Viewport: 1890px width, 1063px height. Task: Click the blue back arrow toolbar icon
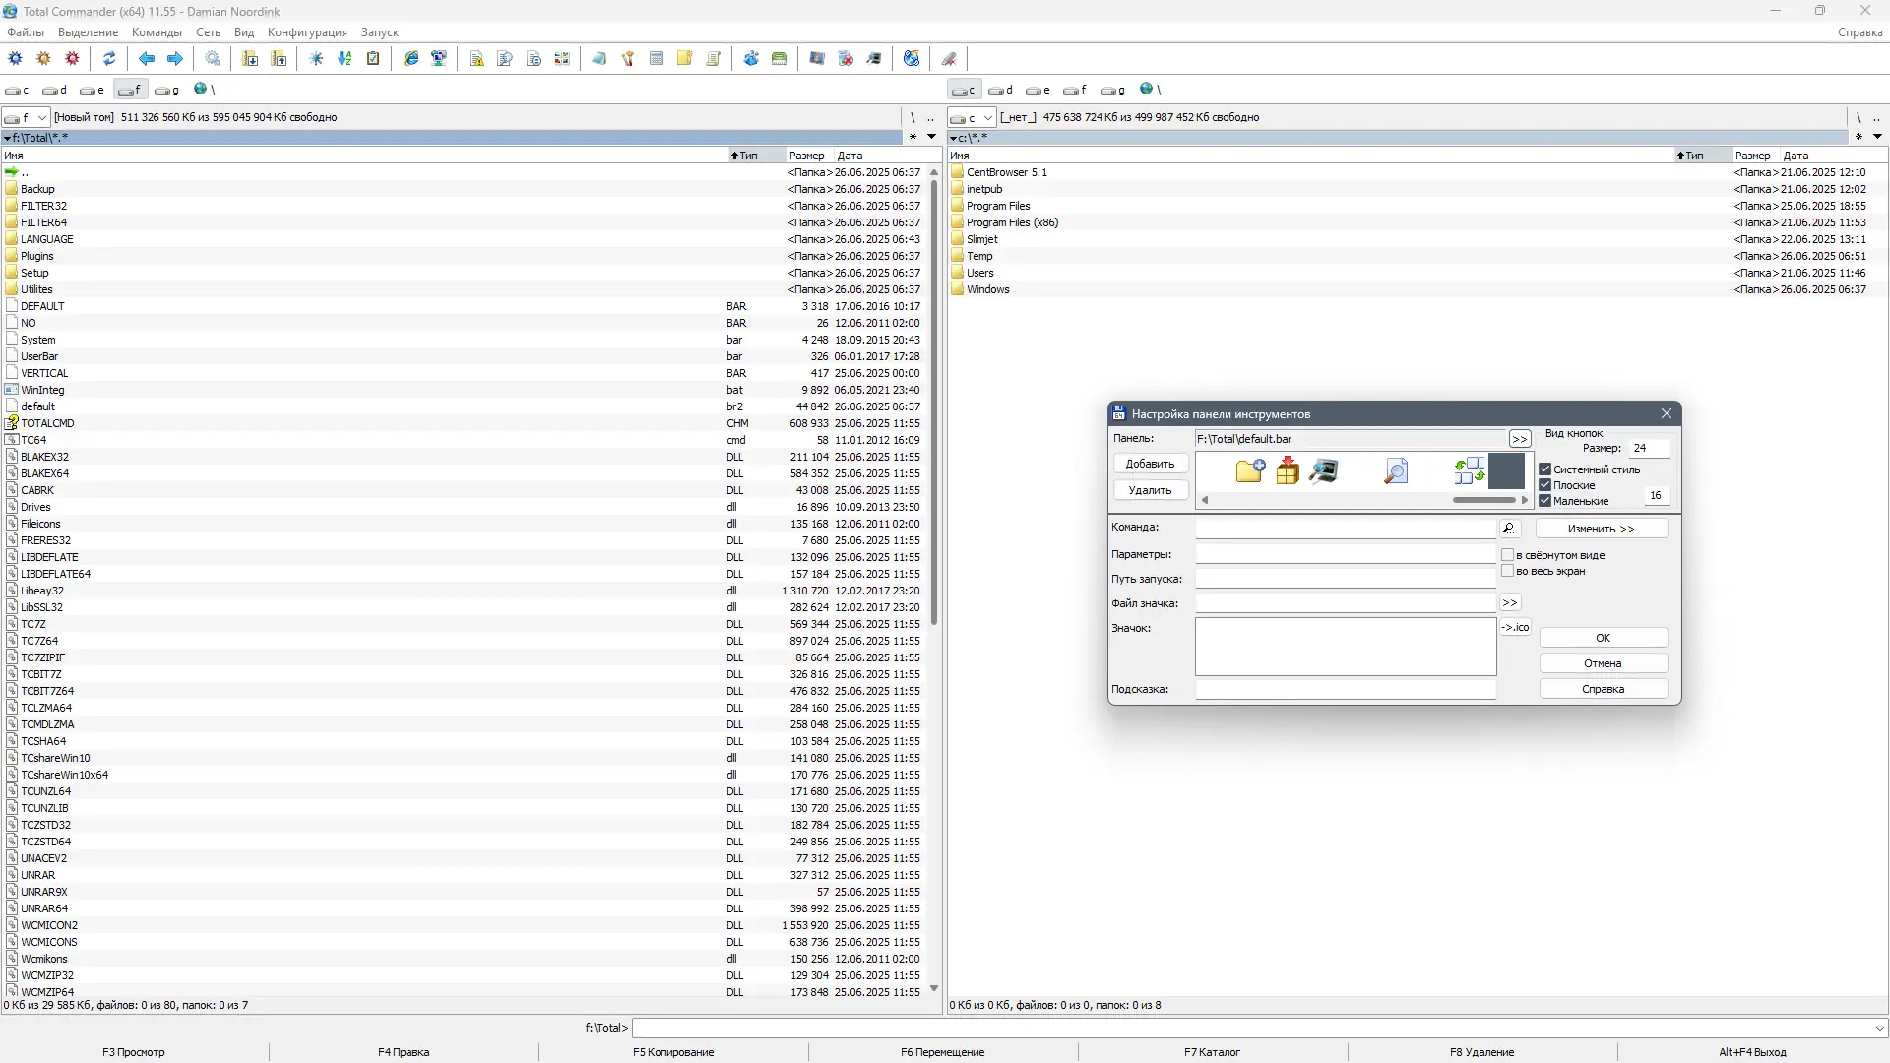coord(147,59)
